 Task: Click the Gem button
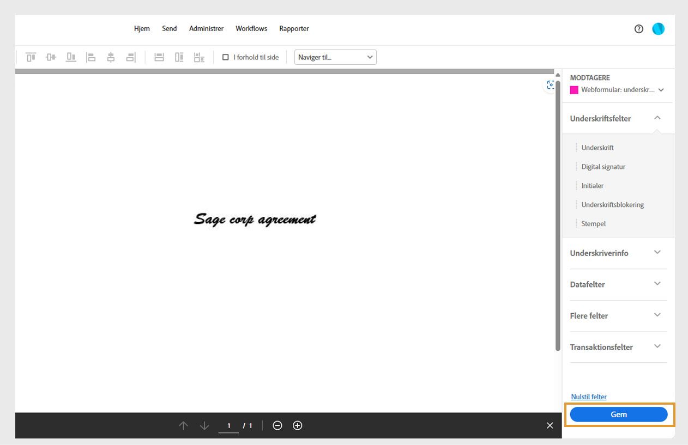[619, 414]
